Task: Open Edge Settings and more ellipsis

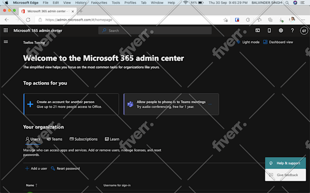Action: pos(303,20)
